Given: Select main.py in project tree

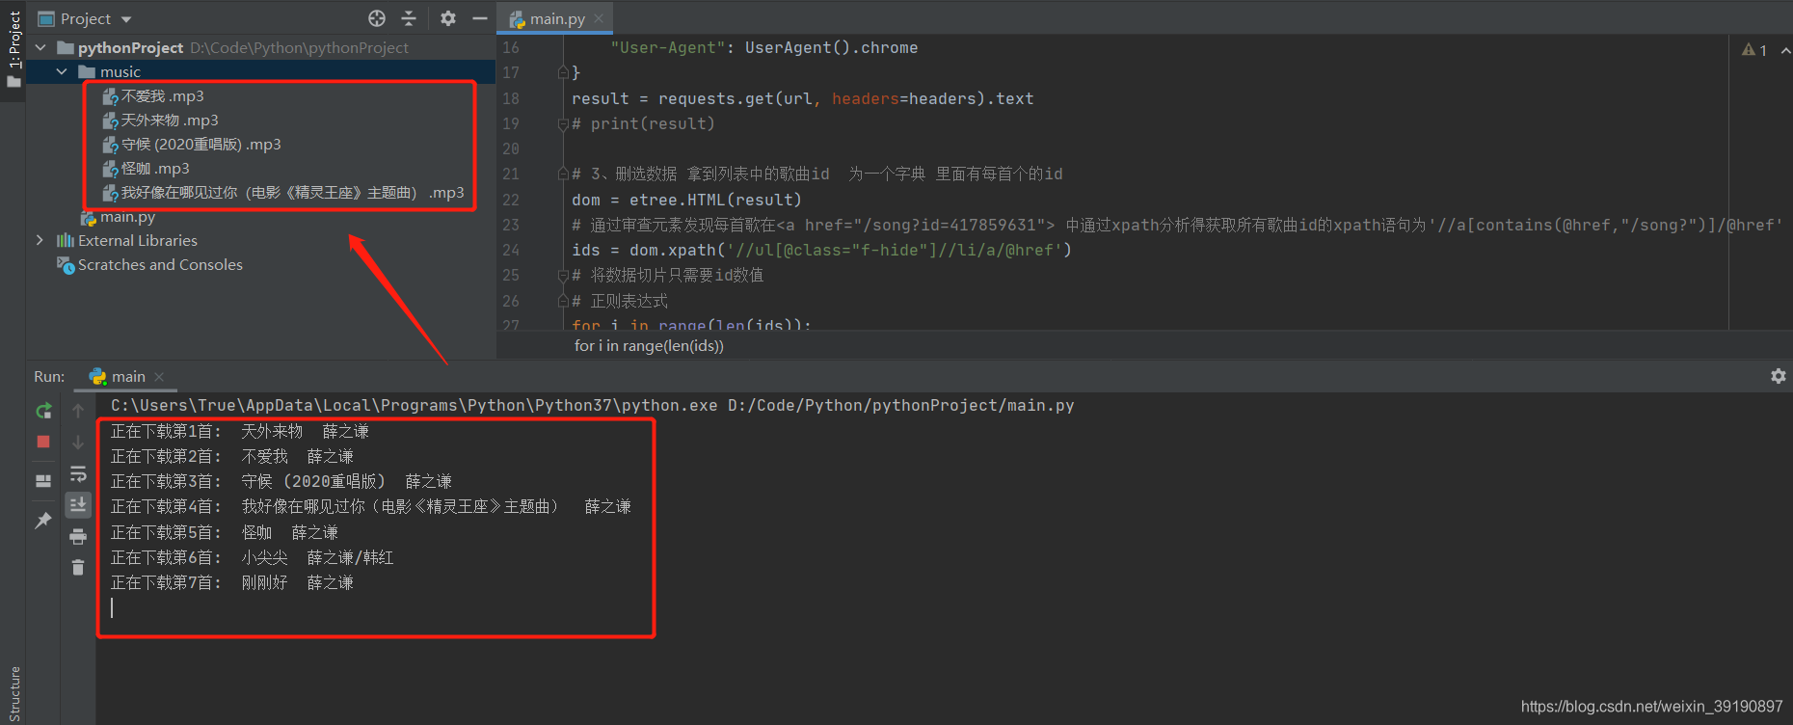Looking at the screenshot, I should pyautogui.click(x=118, y=217).
